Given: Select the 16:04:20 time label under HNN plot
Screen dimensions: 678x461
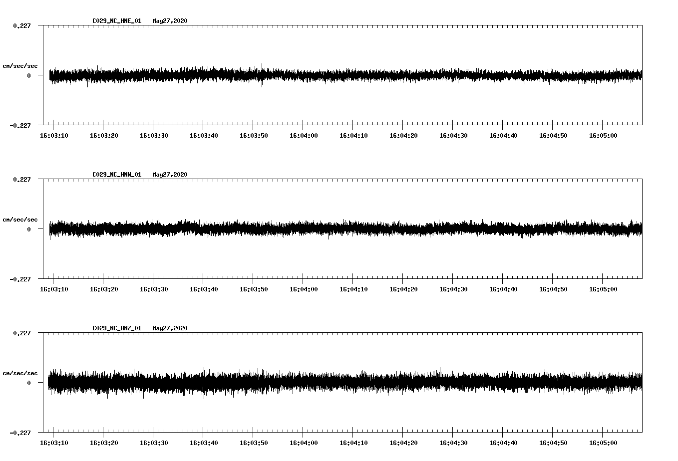Looking at the screenshot, I should coord(403,289).
